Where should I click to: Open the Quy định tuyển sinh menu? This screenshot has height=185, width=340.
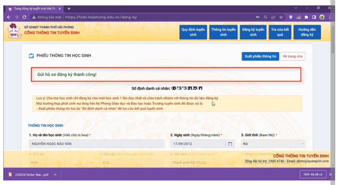click(x=193, y=32)
